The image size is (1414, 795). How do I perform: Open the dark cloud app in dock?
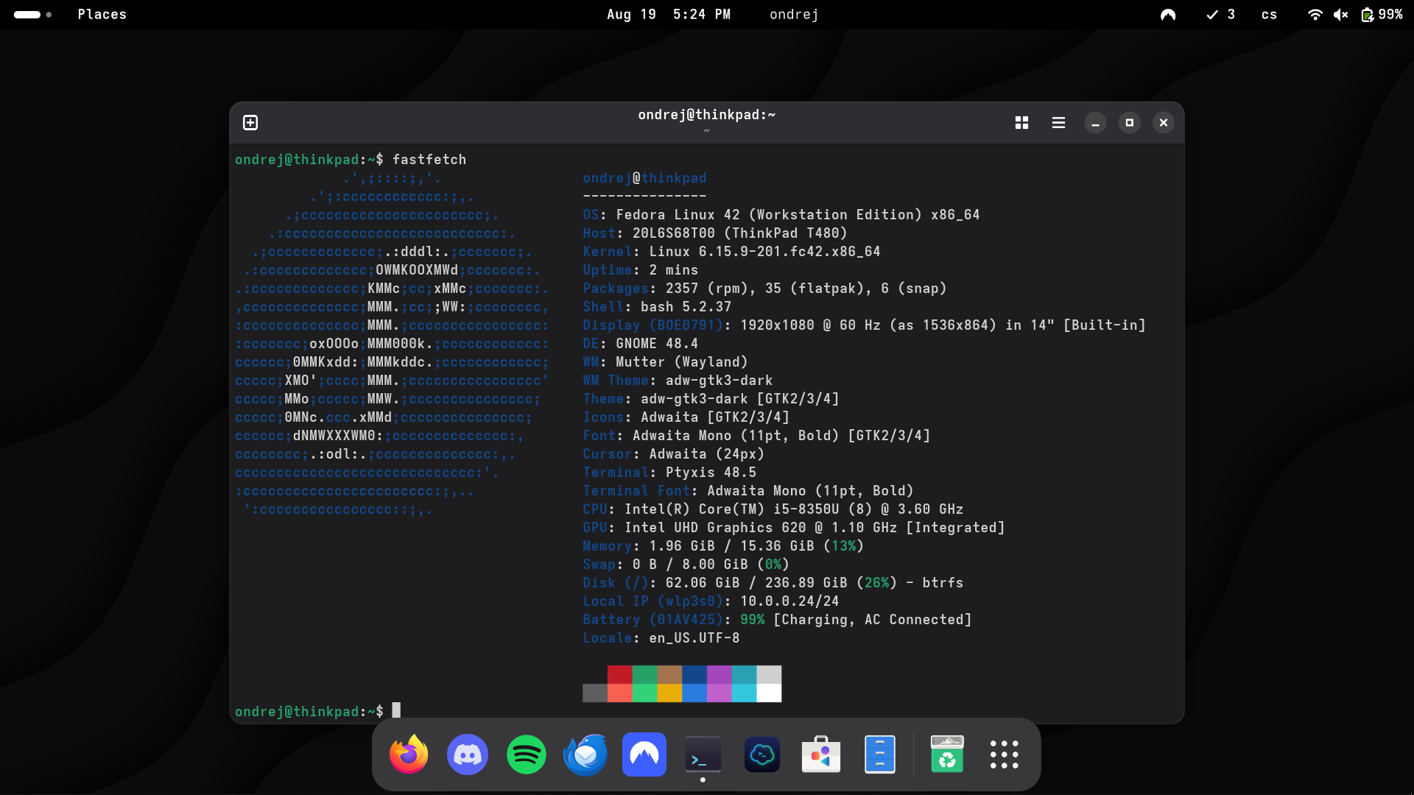pyautogui.click(x=762, y=755)
